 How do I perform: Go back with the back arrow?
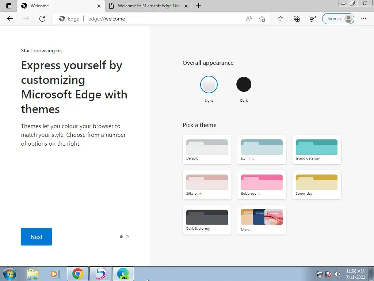(x=10, y=19)
